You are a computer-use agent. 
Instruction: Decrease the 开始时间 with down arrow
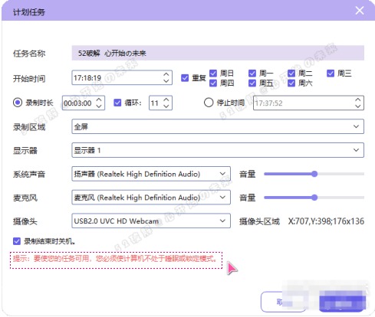coord(166,81)
